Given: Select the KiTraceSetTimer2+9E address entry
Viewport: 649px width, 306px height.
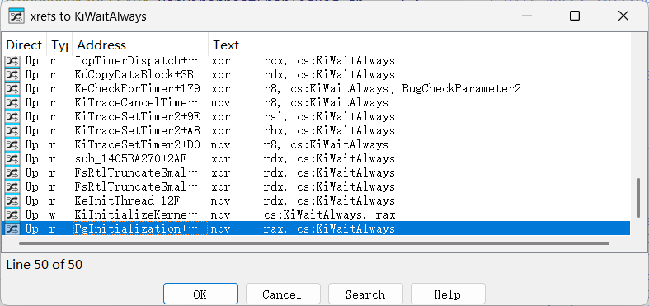Looking at the screenshot, I should [x=138, y=117].
